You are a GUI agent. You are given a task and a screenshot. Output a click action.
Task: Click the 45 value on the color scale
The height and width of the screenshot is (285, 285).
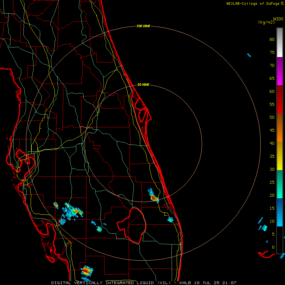tap(272, 130)
